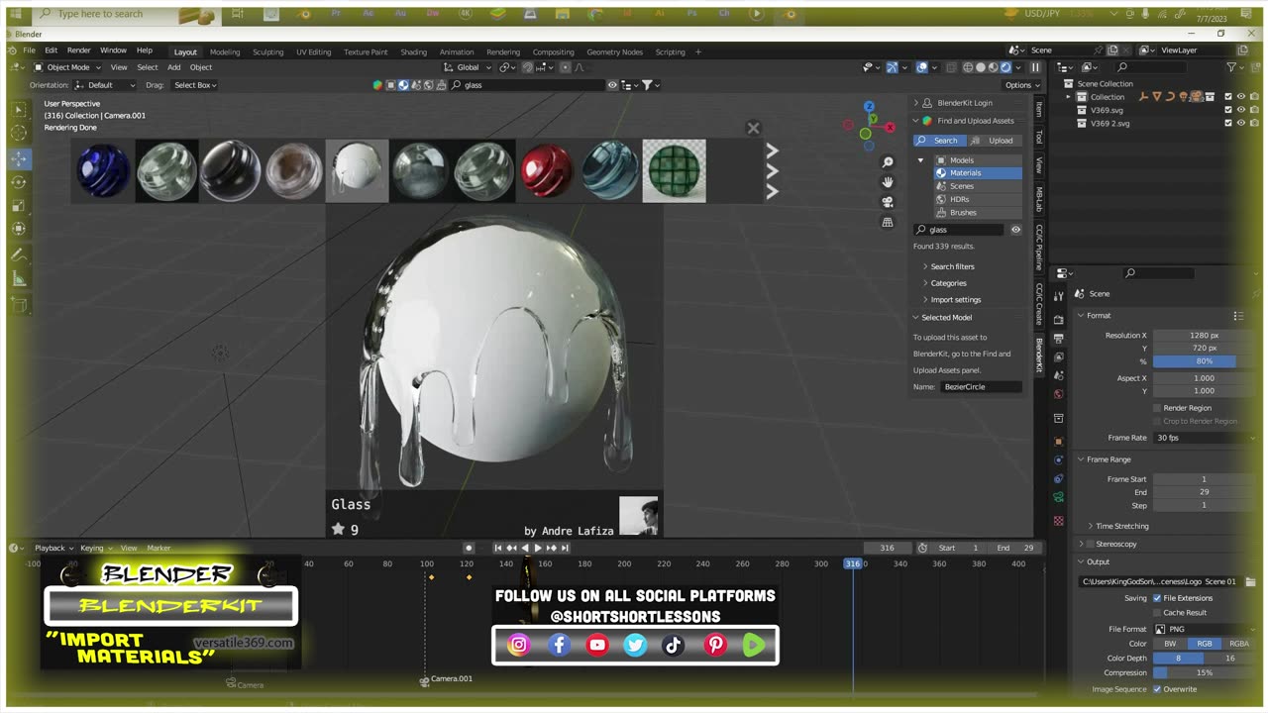Select the Transform tool

[19, 230]
